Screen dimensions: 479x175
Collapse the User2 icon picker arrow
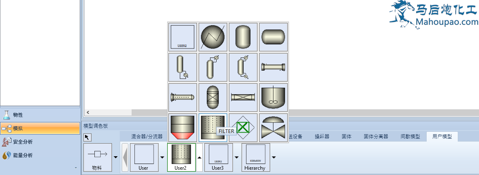tap(199, 157)
